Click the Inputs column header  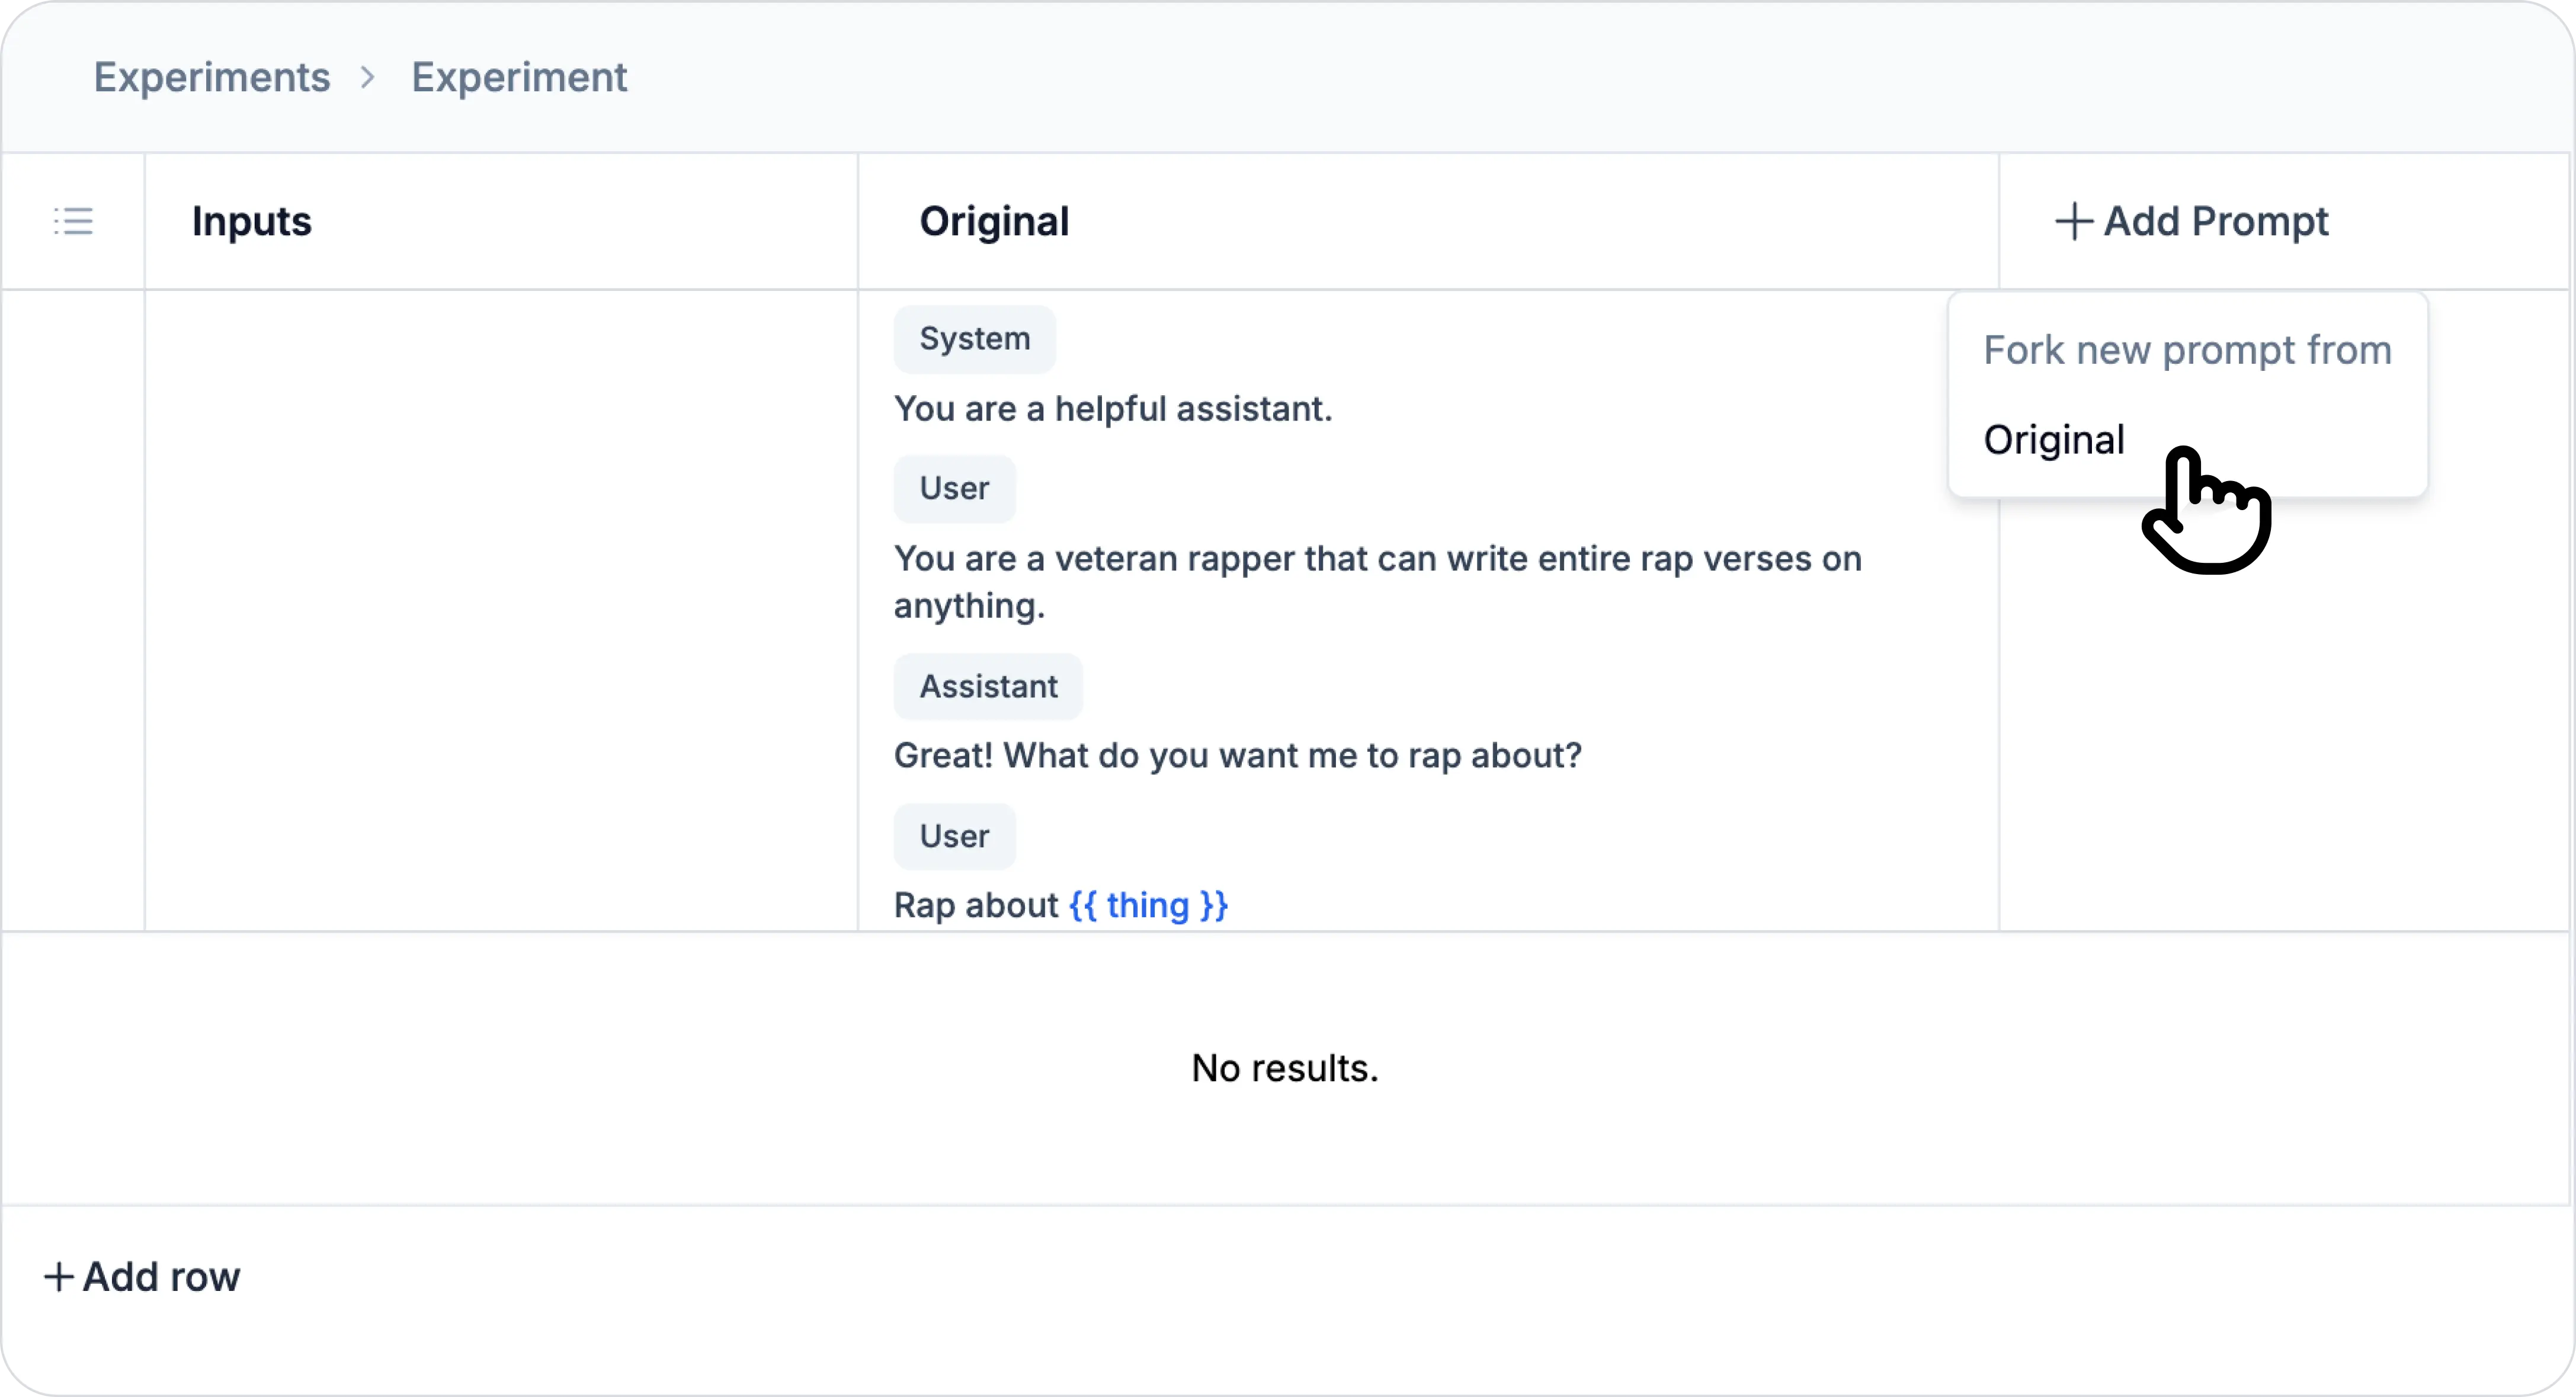coord(252,221)
